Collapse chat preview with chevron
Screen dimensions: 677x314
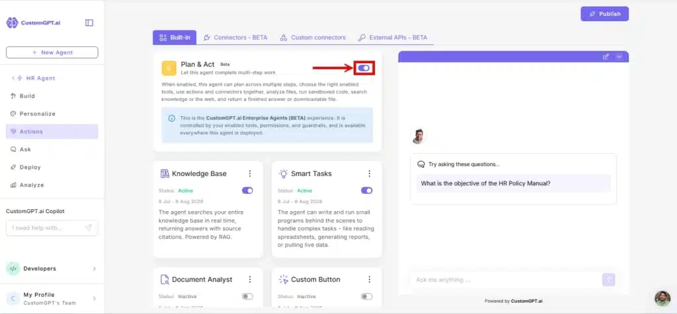pyautogui.click(x=619, y=57)
